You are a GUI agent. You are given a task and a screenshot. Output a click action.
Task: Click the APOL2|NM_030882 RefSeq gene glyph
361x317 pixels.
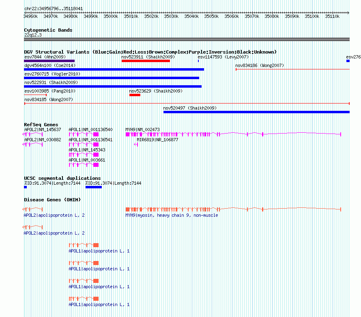(x=32, y=144)
